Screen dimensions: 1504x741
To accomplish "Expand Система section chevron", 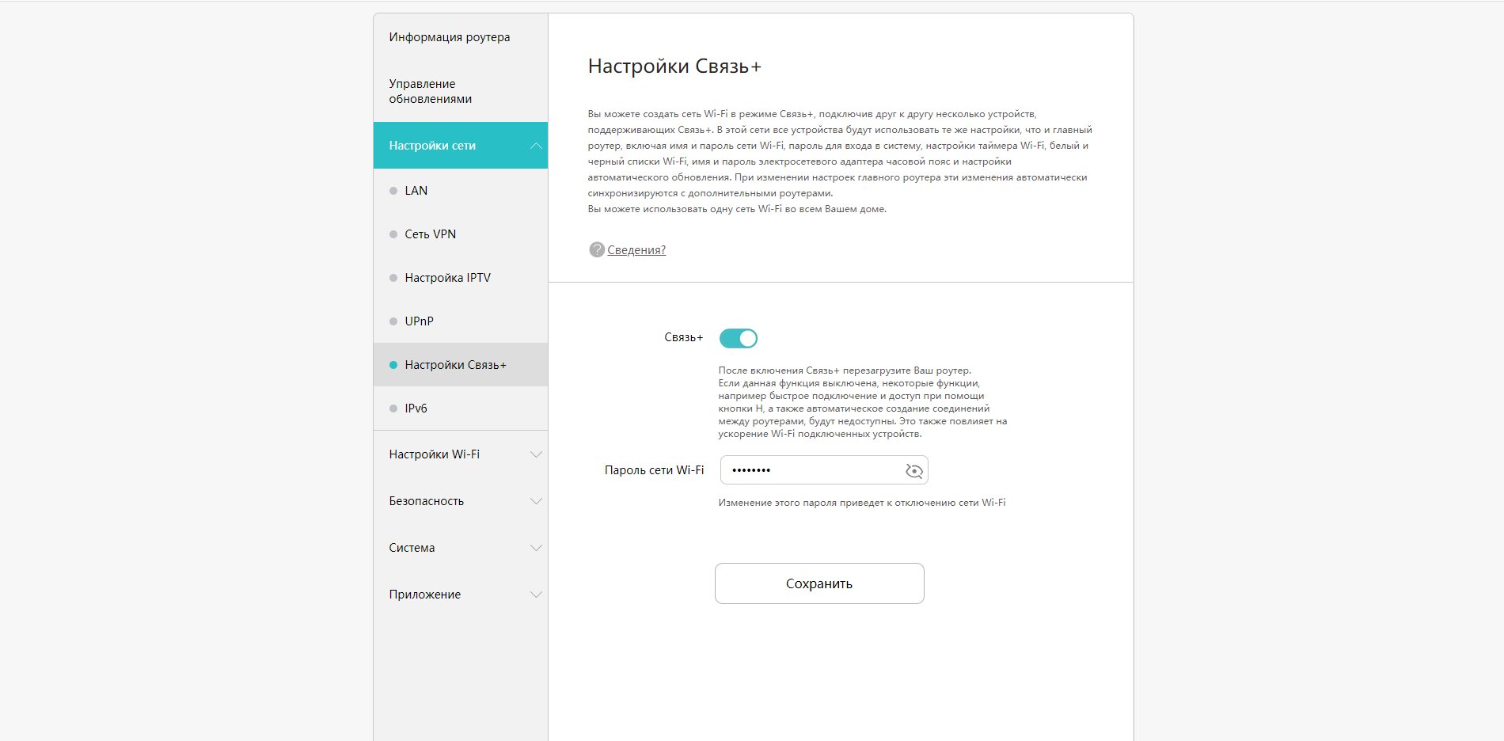I will [536, 548].
